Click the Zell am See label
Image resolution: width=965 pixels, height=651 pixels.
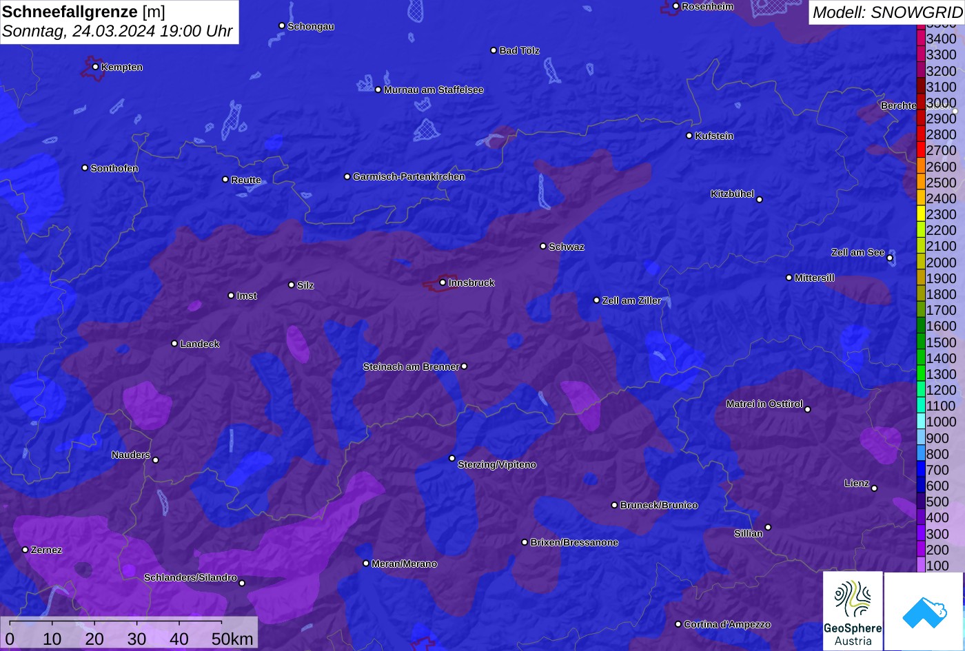(857, 252)
